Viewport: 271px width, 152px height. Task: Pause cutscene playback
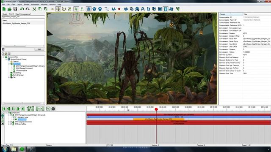tap(13, 109)
